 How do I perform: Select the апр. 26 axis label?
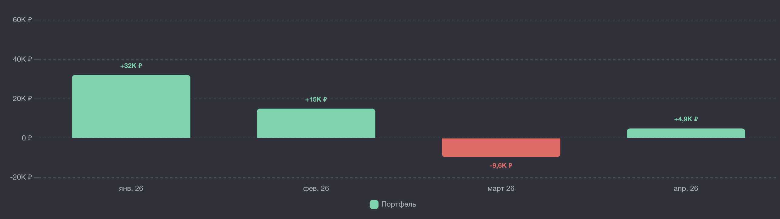click(x=686, y=188)
